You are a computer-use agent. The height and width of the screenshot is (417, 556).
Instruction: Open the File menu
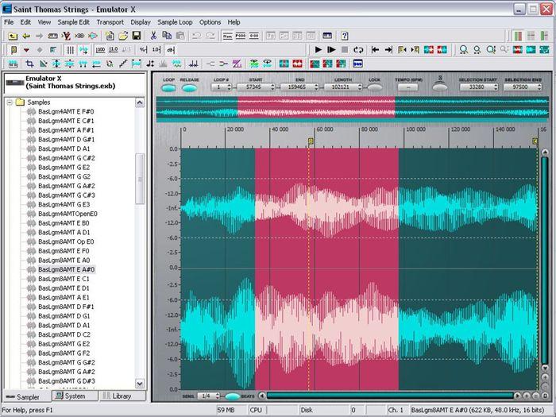(9, 22)
